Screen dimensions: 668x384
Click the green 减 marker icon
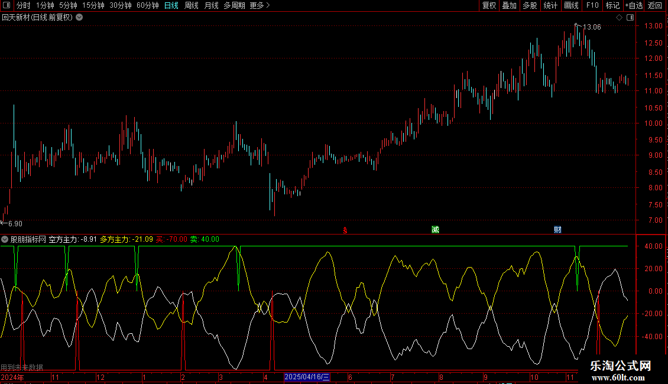[x=435, y=229]
